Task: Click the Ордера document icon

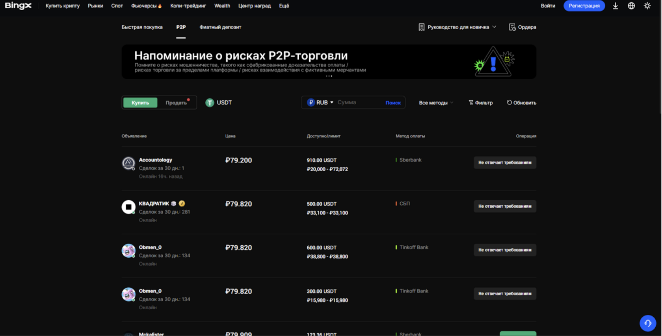Action: coord(512,27)
